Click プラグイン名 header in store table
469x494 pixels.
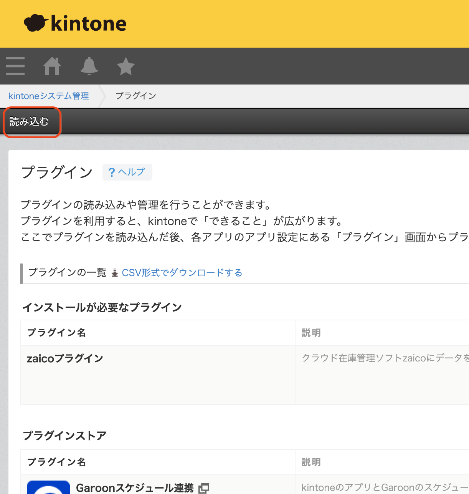pyautogui.click(x=56, y=462)
